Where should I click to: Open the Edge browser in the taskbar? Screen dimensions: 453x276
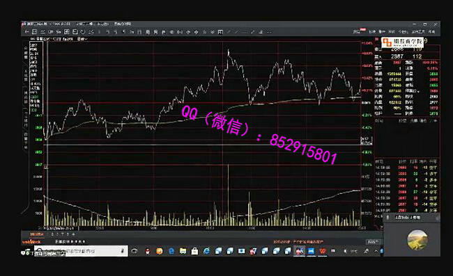(171, 251)
